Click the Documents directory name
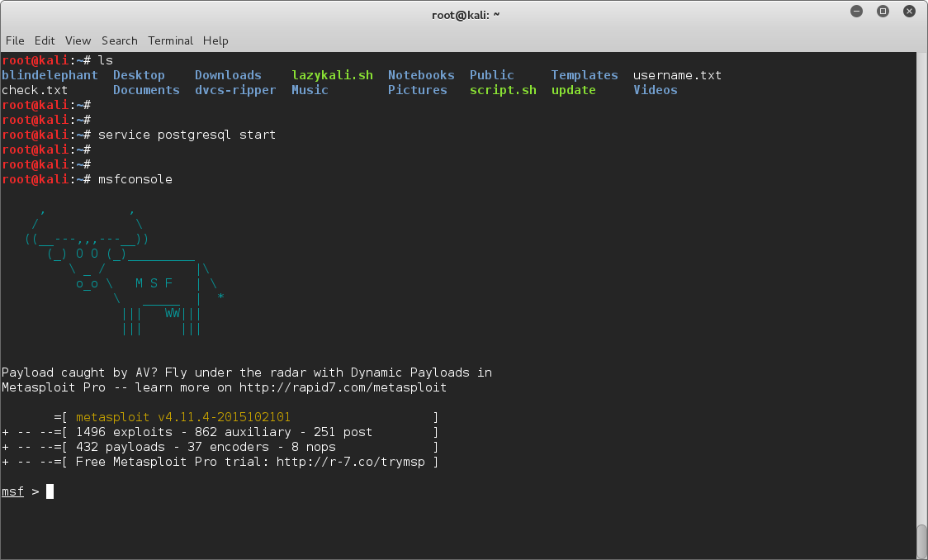This screenshot has height=560, width=928. click(x=146, y=90)
